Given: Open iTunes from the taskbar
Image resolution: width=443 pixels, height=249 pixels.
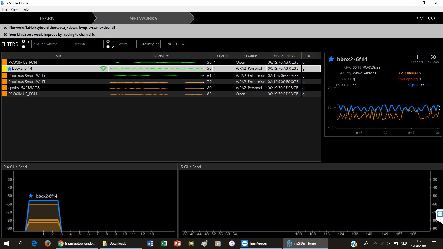Looking at the screenshot, I should [232, 243].
